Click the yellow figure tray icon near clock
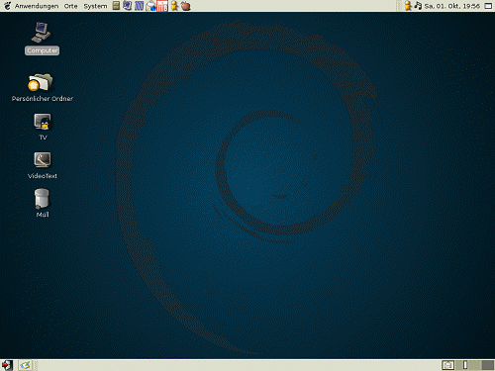The image size is (495, 371). click(x=408, y=6)
